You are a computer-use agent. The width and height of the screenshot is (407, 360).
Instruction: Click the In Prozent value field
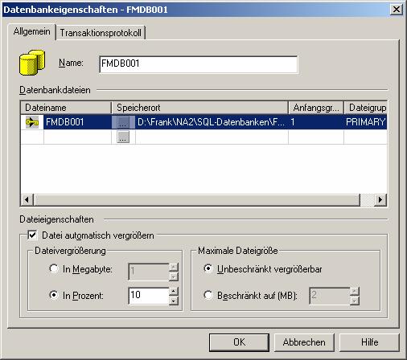point(149,296)
